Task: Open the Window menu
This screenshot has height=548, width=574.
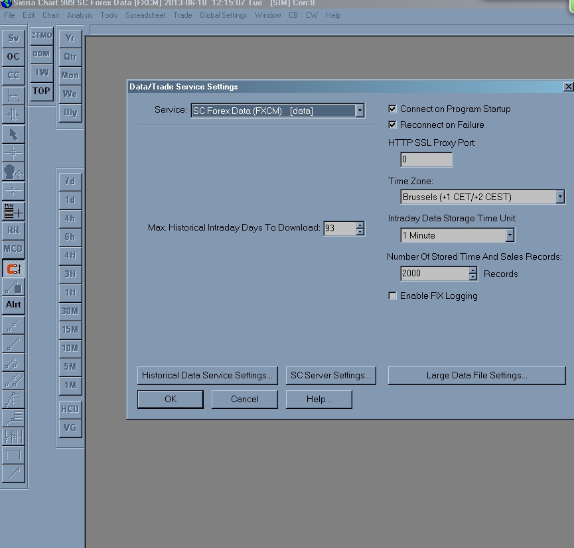Action: click(x=267, y=15)
